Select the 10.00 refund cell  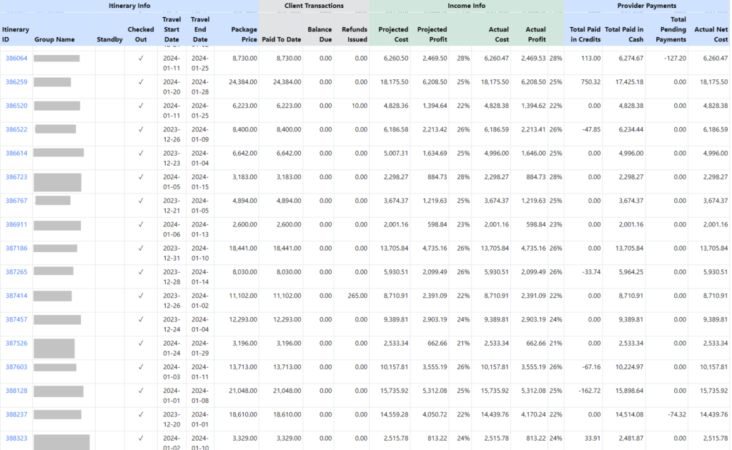coord(360,106)
